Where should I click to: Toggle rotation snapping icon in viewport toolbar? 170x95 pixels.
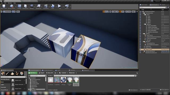coord(120,12)
